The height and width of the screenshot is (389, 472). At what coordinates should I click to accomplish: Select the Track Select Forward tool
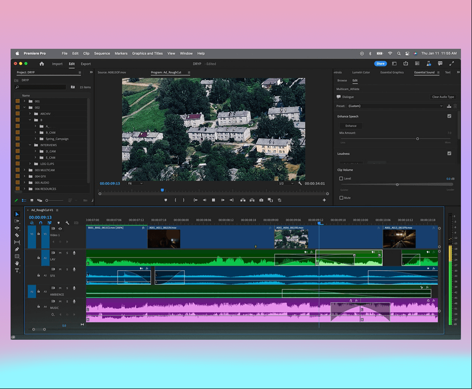point(17,221)
